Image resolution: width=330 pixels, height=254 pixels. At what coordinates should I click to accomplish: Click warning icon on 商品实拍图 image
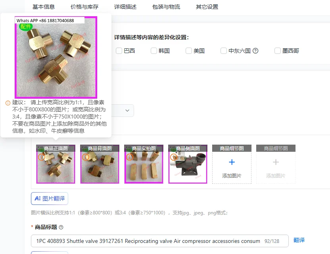129,157
